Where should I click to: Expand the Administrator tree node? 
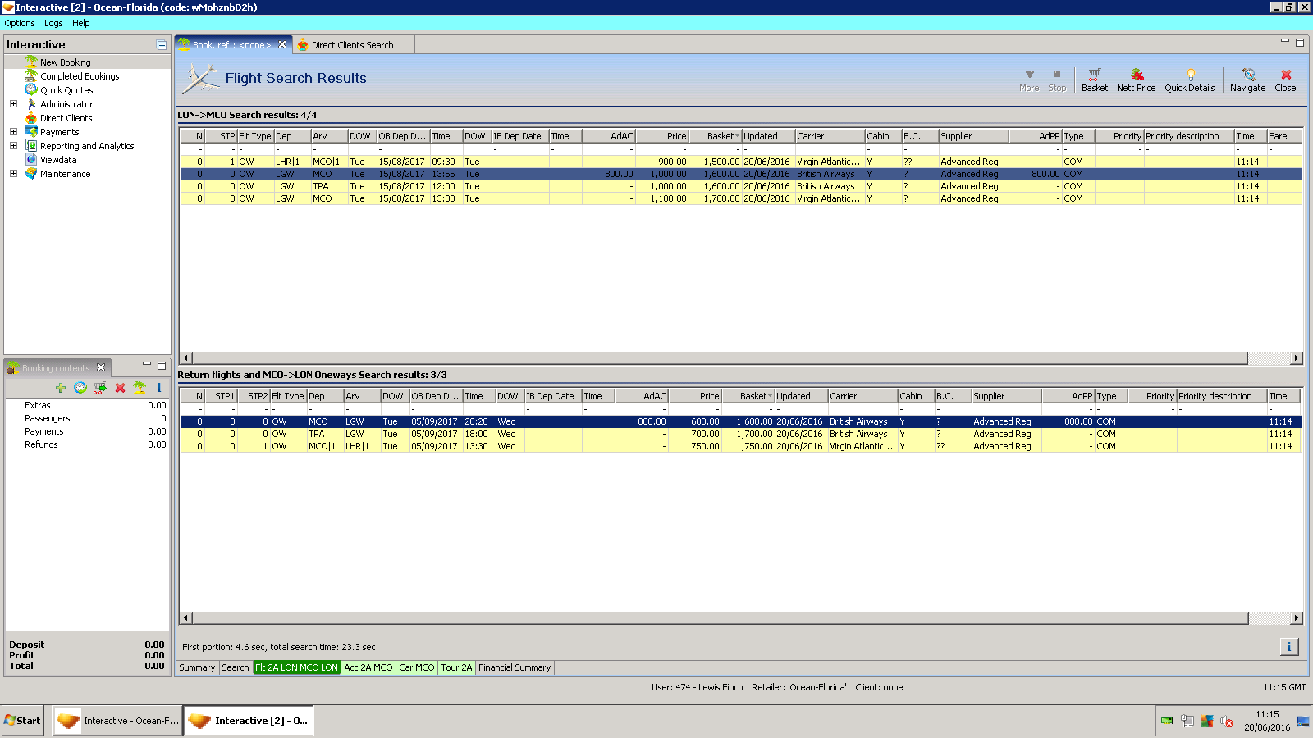tap(13, 104)
